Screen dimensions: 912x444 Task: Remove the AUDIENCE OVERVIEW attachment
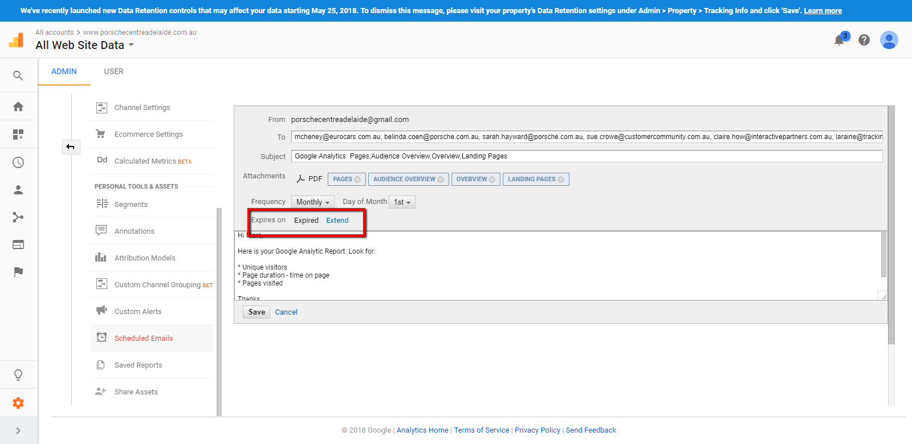(441, 180)
